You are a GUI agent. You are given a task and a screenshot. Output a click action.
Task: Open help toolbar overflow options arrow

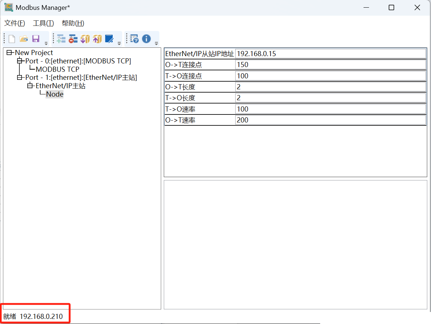(x=156, y=43)
